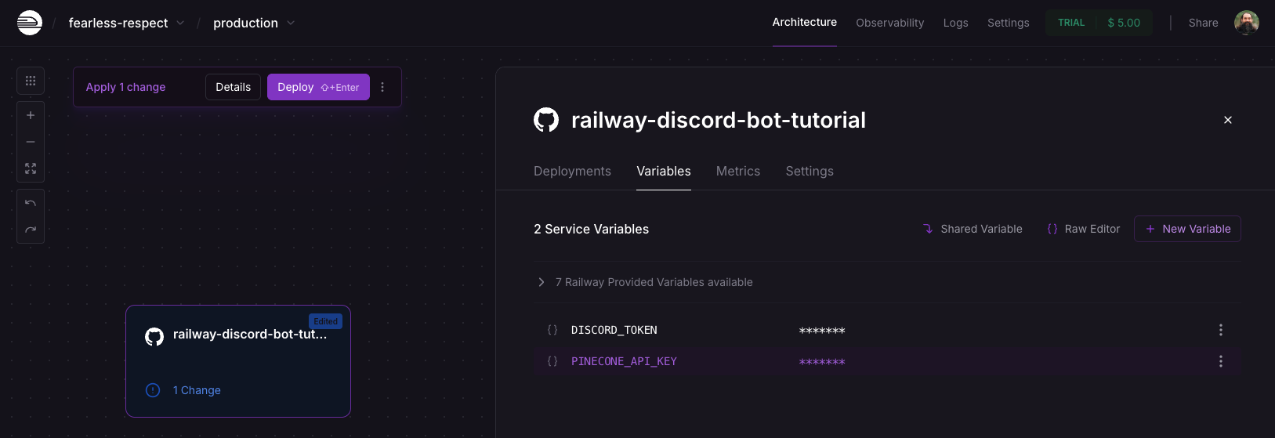Add a New Variable
The width and height of the screenshot is (1275, 438).
click(x=1186, y=229)
